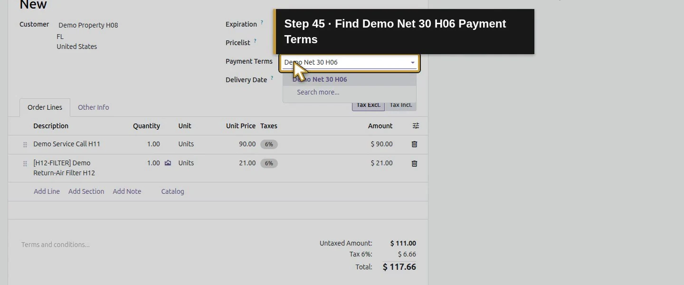The image size is (684, 285).
Task: Open the product Catalog
Action: [172, 191]
